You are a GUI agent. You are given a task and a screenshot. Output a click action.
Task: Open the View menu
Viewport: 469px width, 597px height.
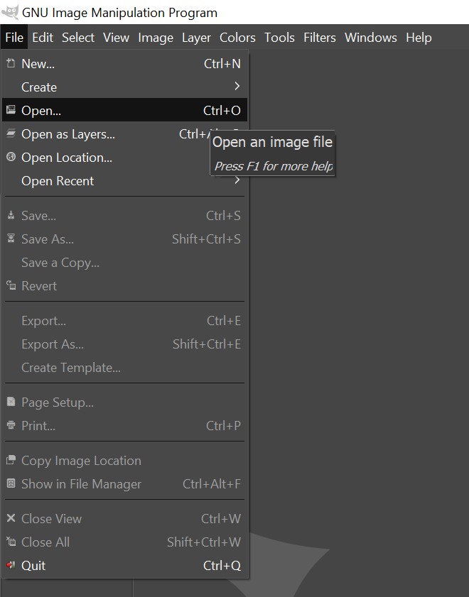tap(117, 38)
